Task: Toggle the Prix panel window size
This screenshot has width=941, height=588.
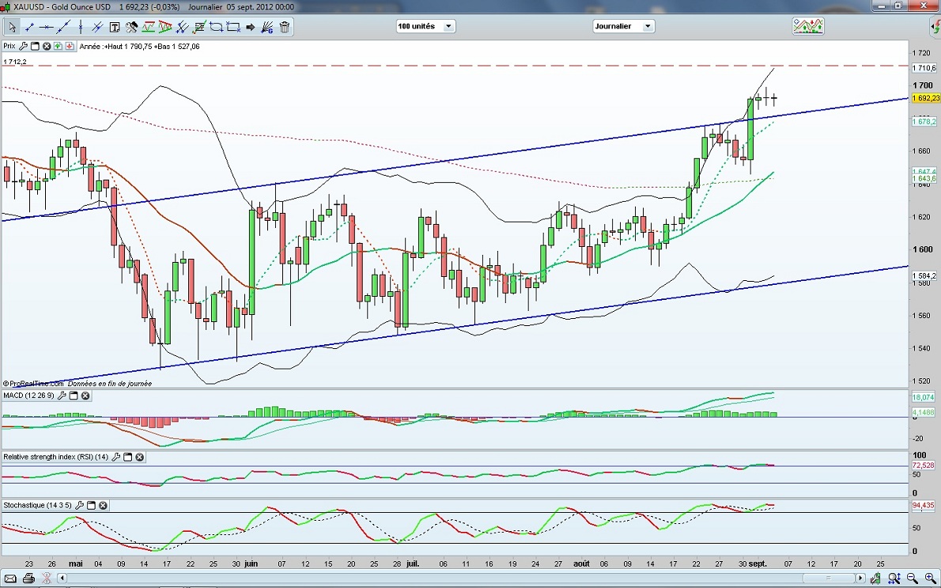Action: 35,47
